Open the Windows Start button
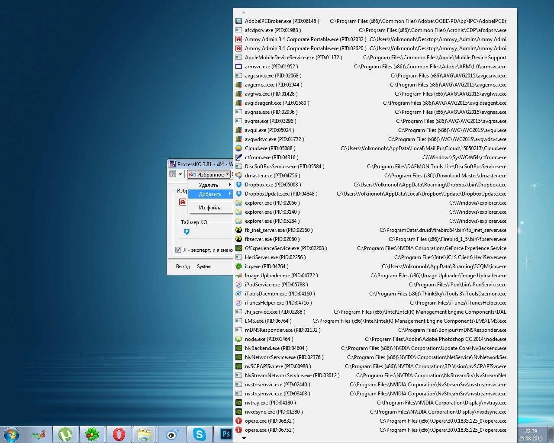Image resolution: width=554 pixels, height=443 pixels. point(12,434)
